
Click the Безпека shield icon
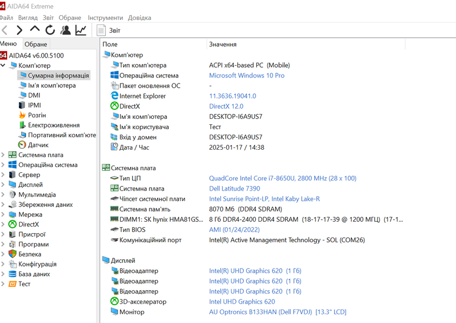point(12,254)
